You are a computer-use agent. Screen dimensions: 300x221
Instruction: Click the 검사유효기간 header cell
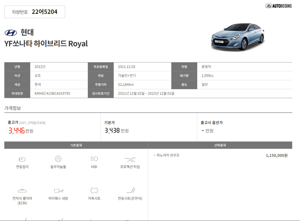coord(101,94)
